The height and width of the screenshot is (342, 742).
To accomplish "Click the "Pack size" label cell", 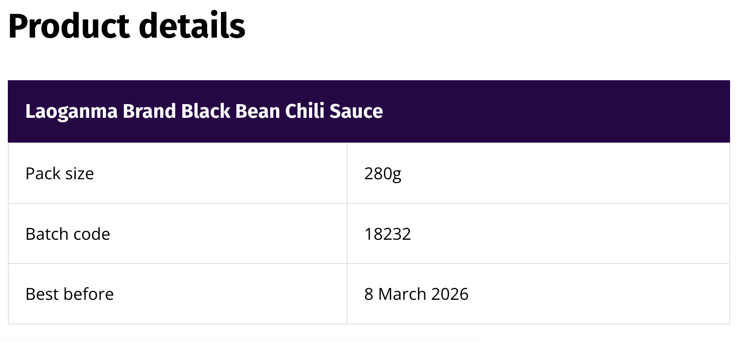I will click(x=178, y=173).
